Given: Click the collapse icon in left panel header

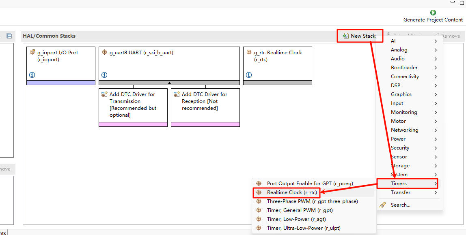Looking at the screenshot, I should [9, 36].
